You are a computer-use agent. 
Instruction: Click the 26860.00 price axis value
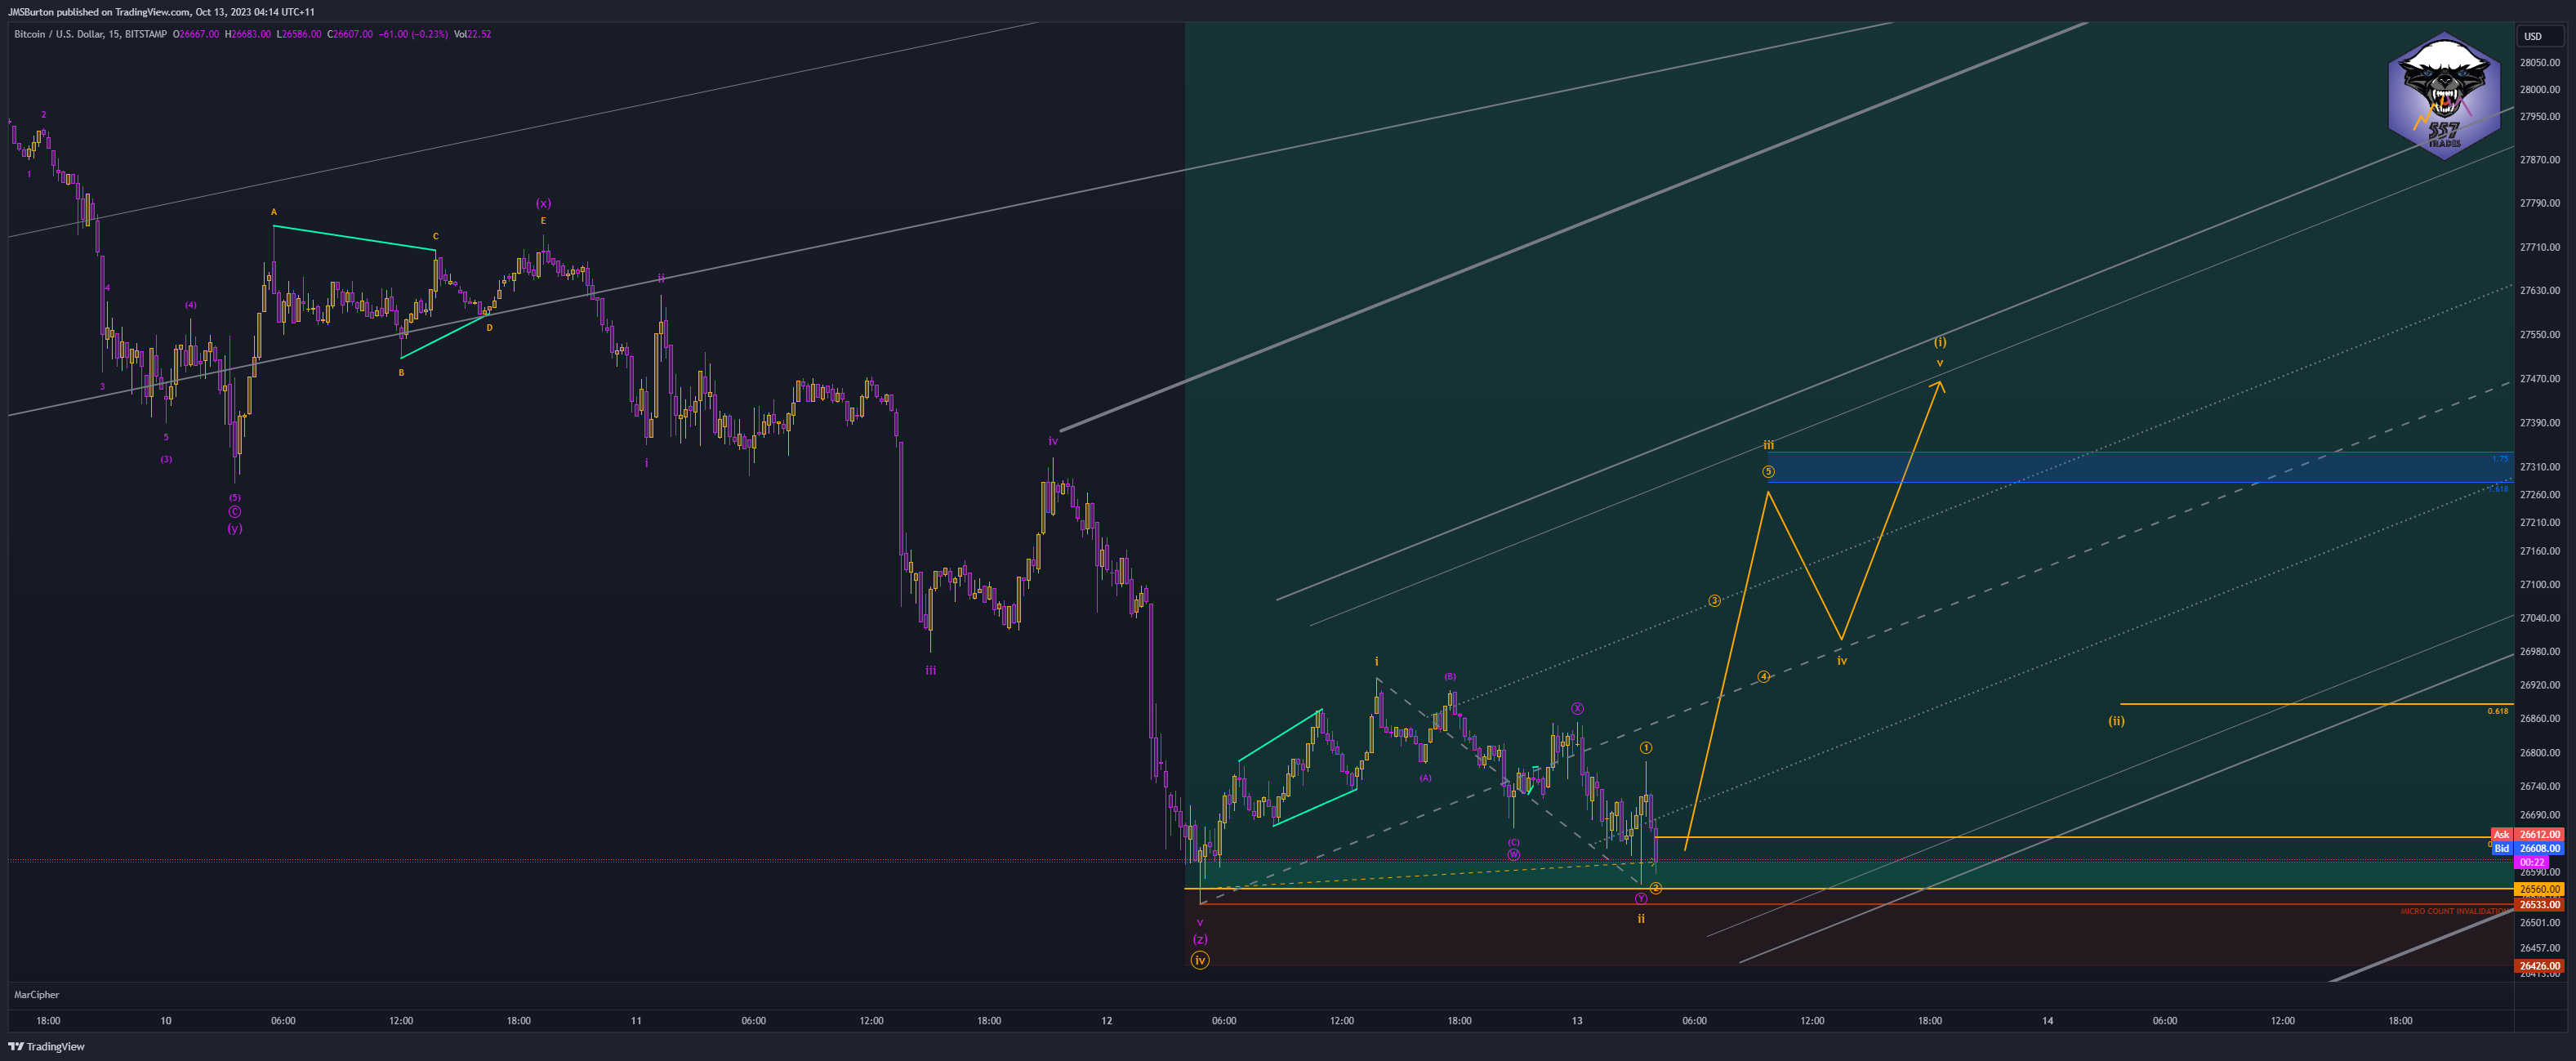[2540, 718]
